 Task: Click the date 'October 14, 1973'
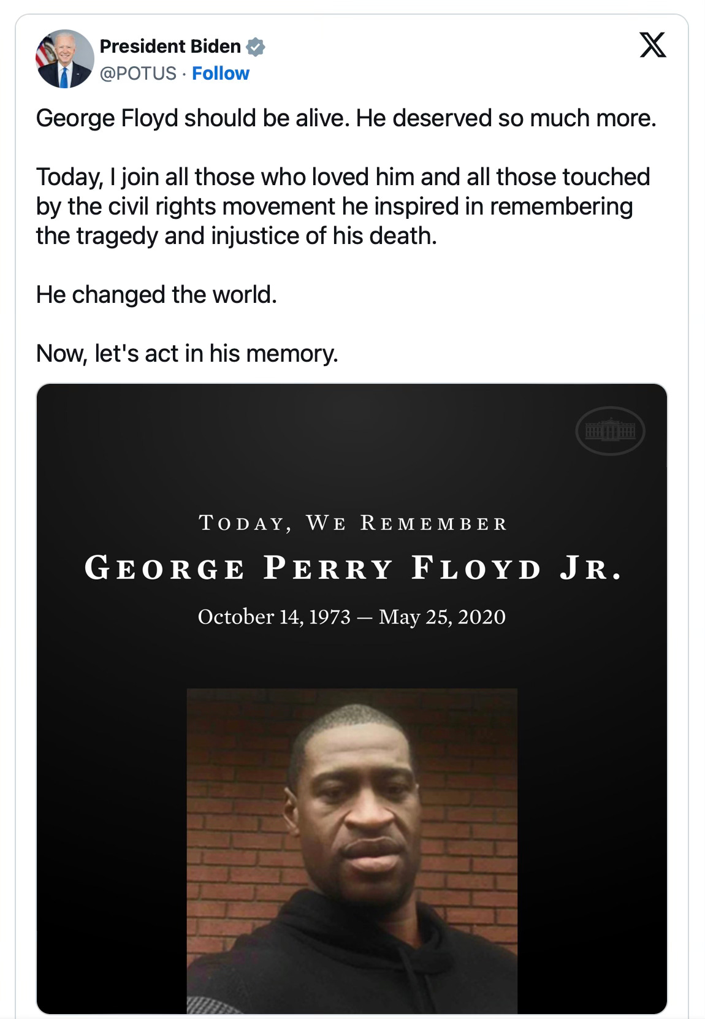pos(274,616)
